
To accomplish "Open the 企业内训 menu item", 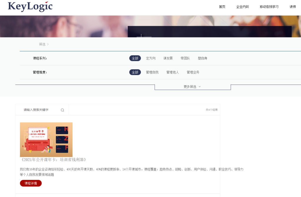I will point(243,7).
